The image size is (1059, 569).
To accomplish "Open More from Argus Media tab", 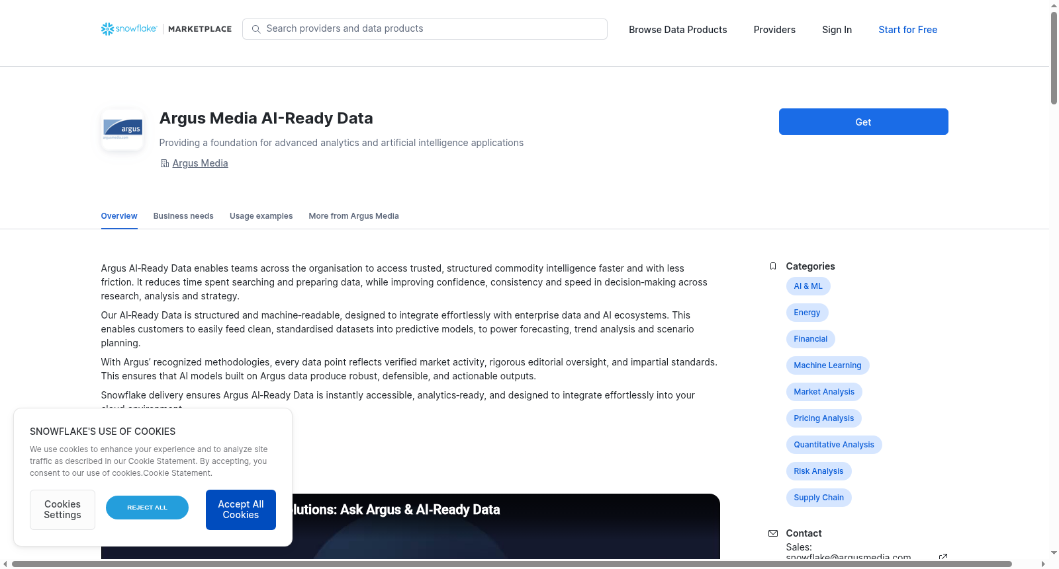I will click(x=353, y=216).
